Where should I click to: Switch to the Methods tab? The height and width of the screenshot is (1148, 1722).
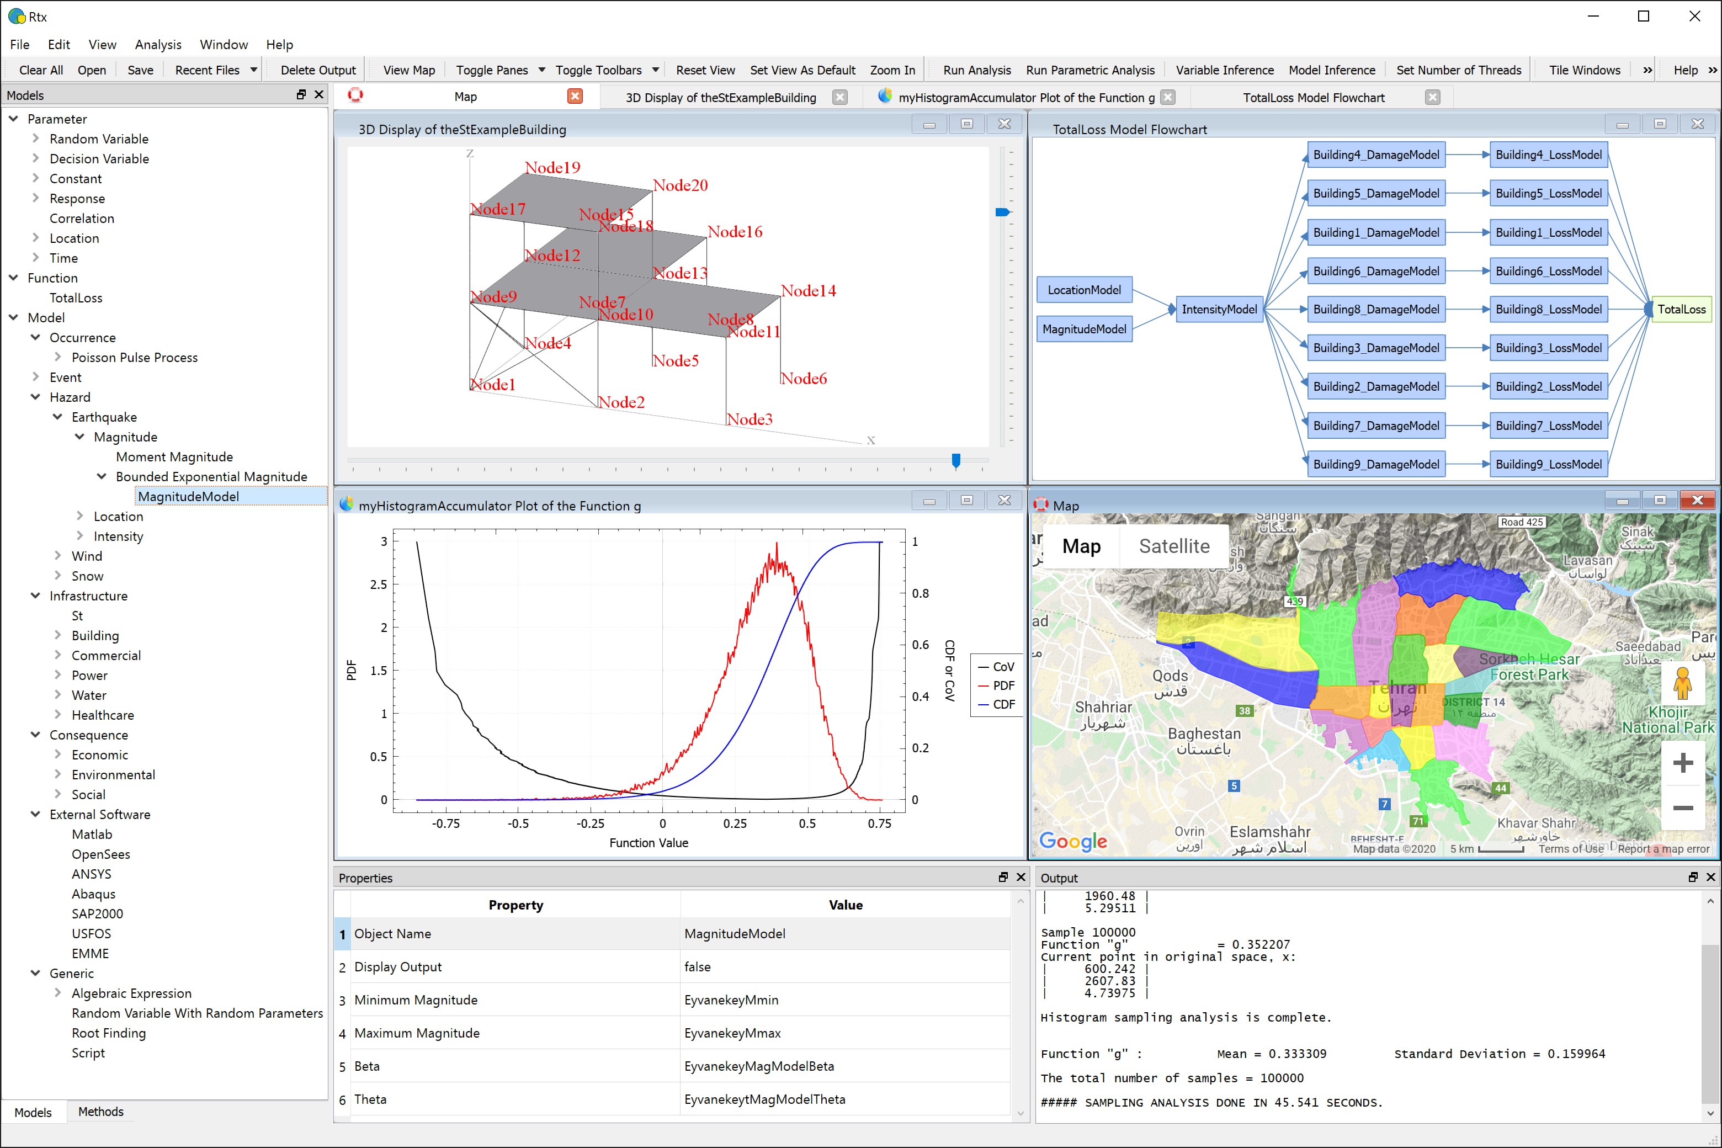(100, 1112)
